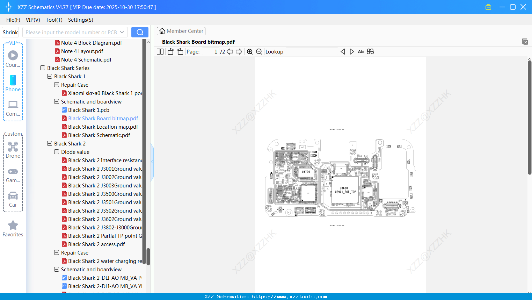Collapse the Black Shark Series node
This screenshot has height=300, width=532.
[x=43, y=68]
